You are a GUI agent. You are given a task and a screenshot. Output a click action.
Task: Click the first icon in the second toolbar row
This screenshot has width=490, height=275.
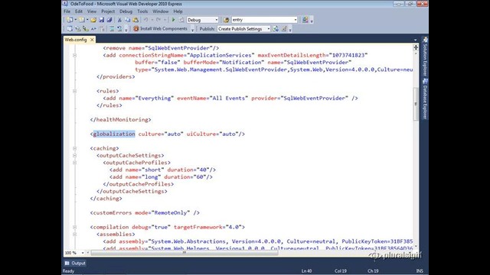point(70,29)
